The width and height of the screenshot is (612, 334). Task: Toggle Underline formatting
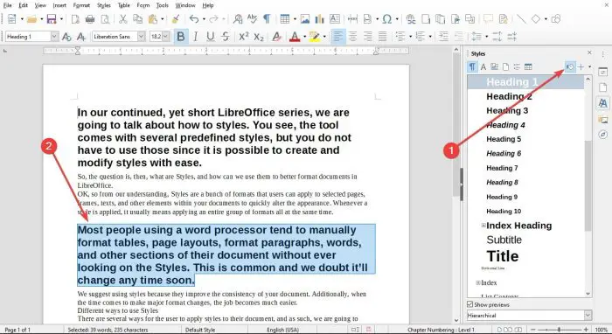tap(211, 37)
